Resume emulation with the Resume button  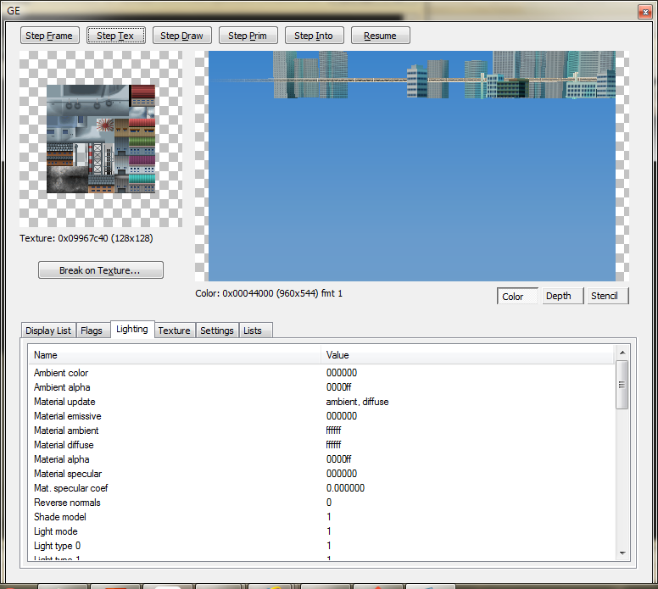pos(380,36)
